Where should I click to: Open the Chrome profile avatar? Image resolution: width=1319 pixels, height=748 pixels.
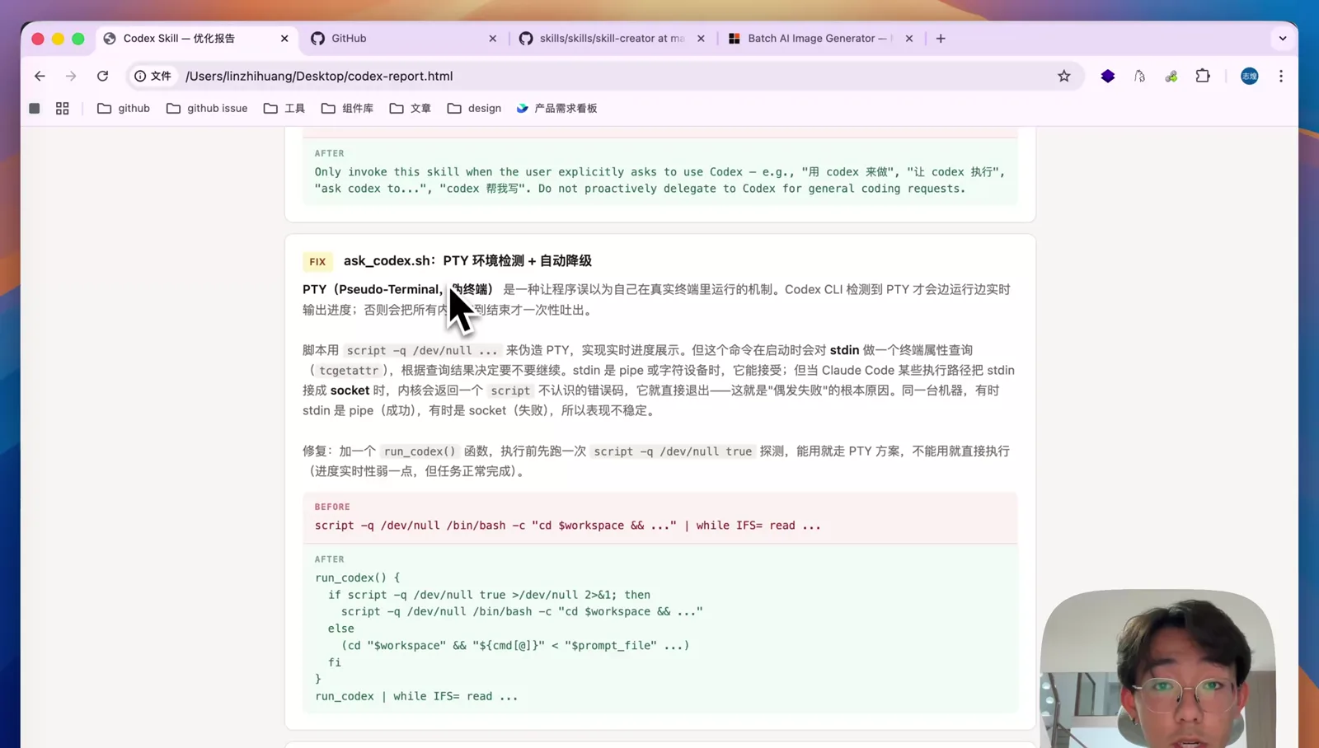pos(1250,76)
